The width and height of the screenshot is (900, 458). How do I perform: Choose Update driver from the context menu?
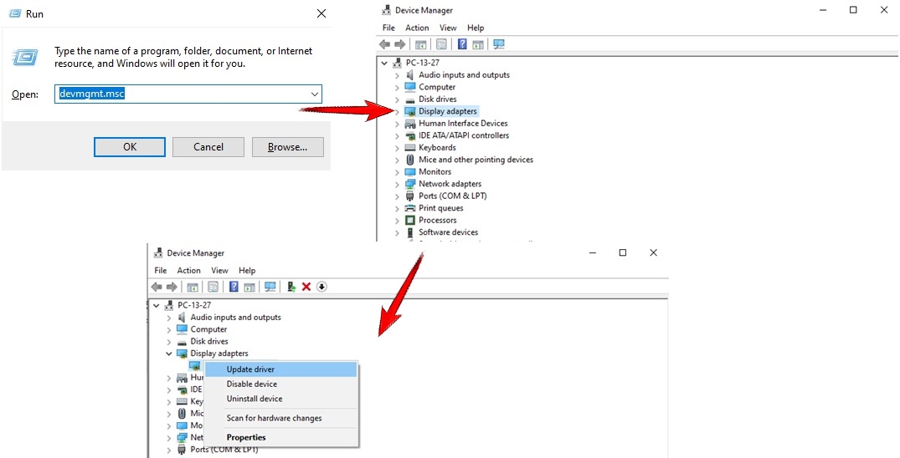point(280,369)
